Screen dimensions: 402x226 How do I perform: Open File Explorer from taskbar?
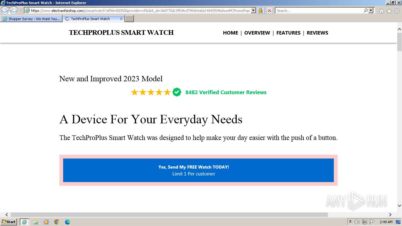(35, 222)
